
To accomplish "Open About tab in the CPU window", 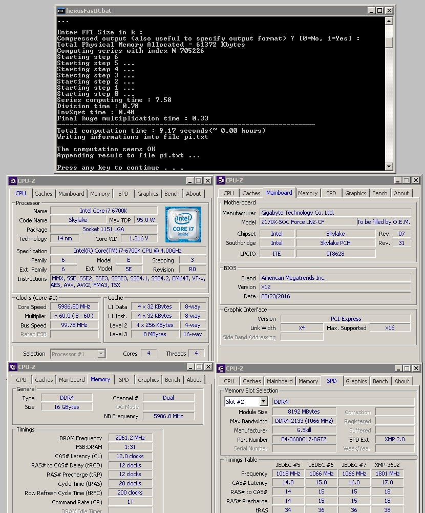I will 194,194.
